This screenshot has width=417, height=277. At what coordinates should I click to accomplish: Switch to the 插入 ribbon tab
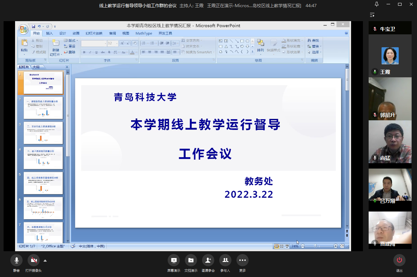49,33
